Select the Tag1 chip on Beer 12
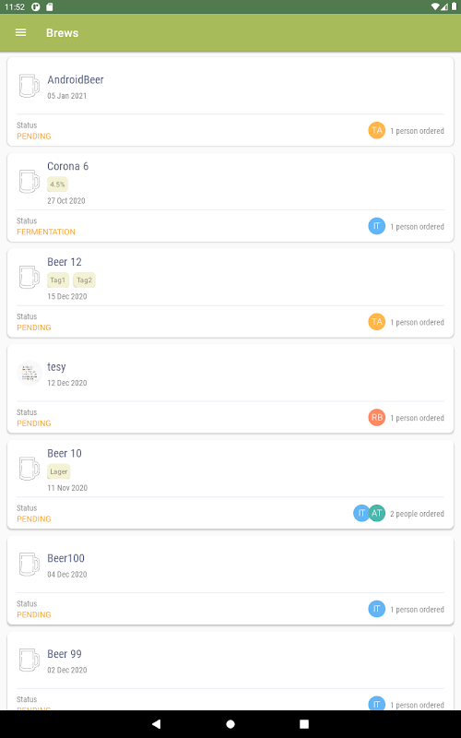Viewport: 461px width, 738px height. [x=58, y=280]
